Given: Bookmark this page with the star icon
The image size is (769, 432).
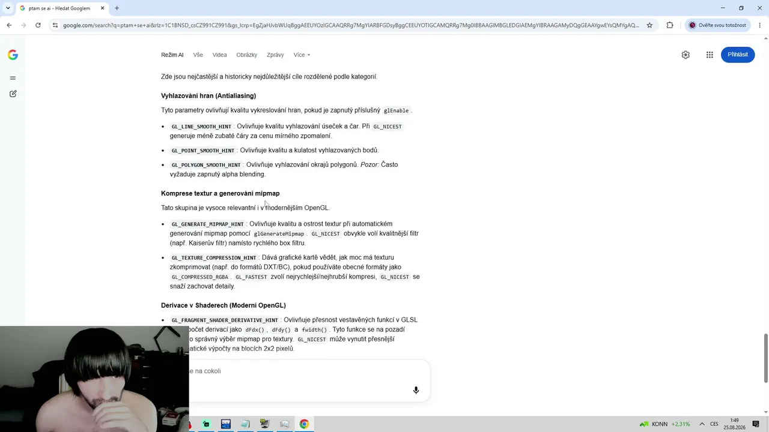Looking at the screenshot, I should pos(649,25).
